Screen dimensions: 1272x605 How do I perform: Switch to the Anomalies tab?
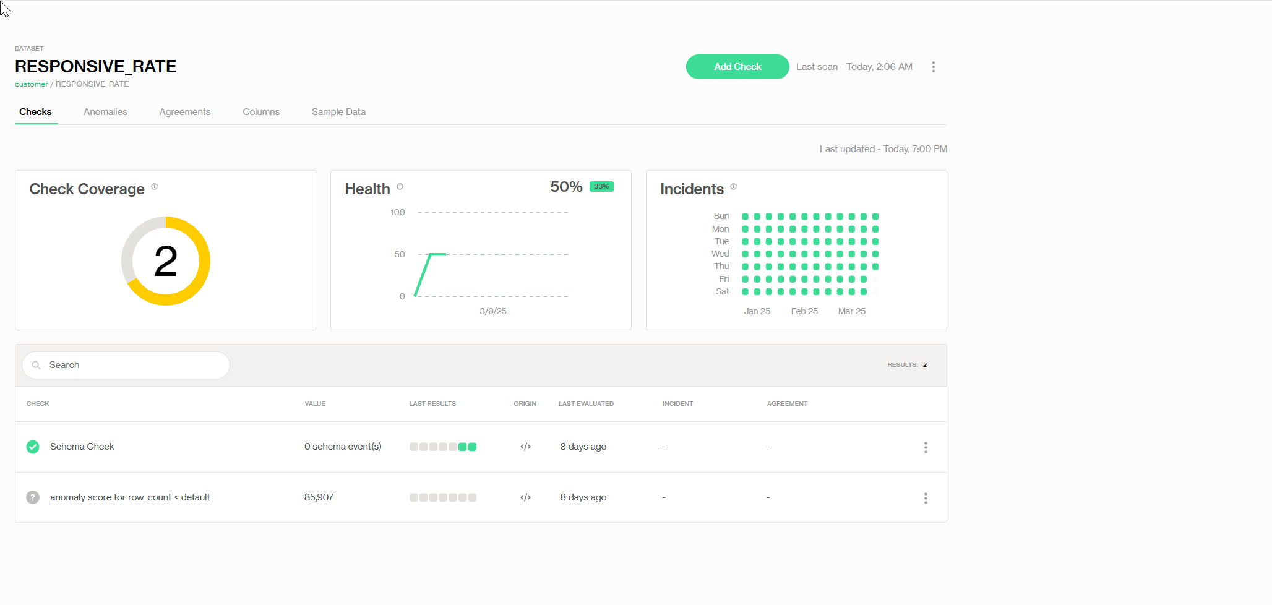[105, 112]
